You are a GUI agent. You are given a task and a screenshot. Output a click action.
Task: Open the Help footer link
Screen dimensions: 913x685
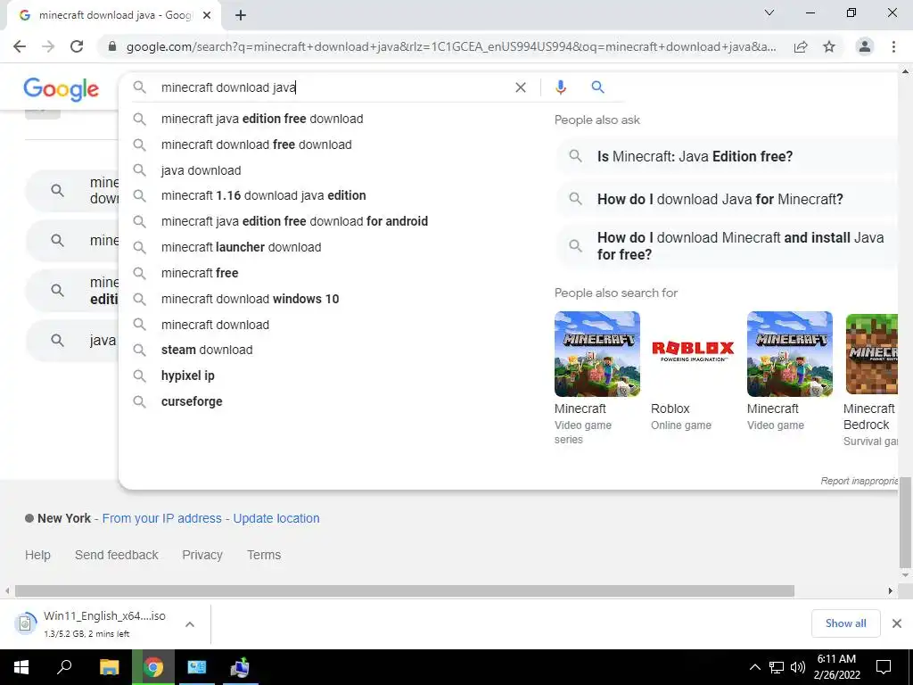click(37, 555)
